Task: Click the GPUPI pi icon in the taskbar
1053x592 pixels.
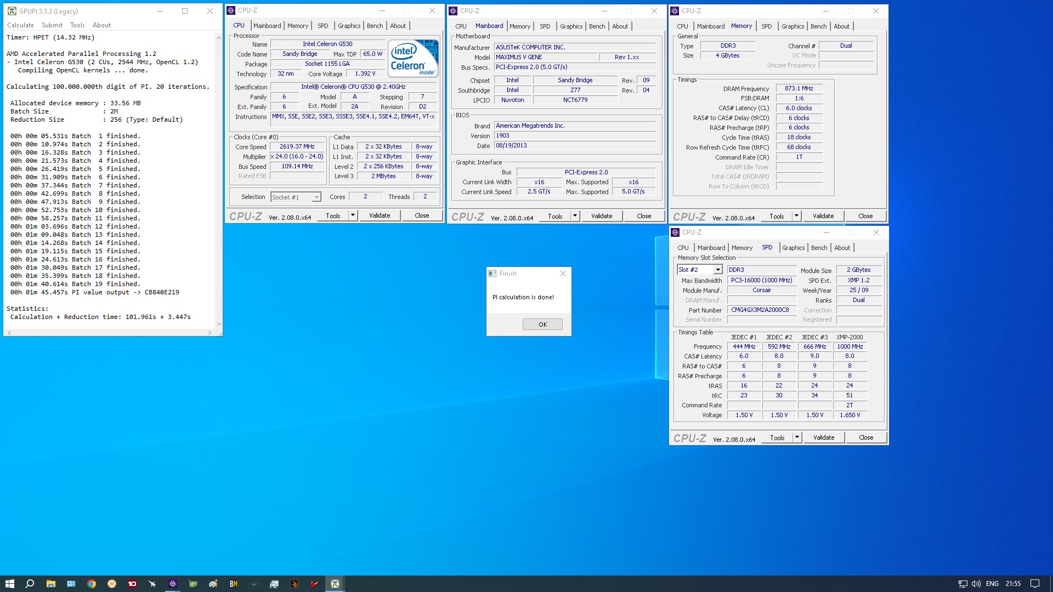Action: click(335, 584)
